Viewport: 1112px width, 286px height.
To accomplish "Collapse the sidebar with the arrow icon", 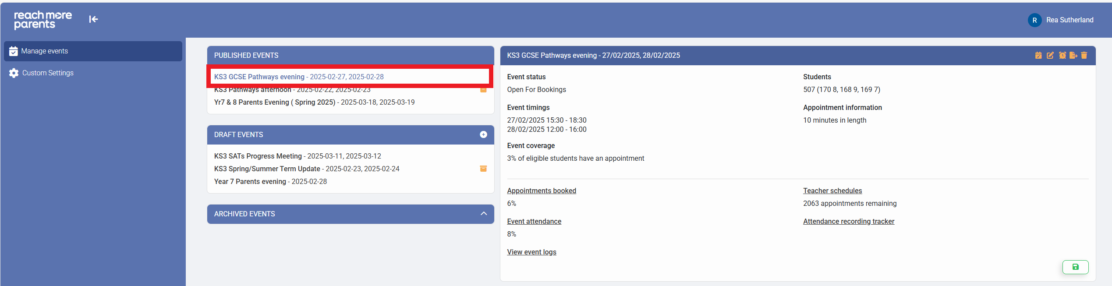I will pos(93,19).
